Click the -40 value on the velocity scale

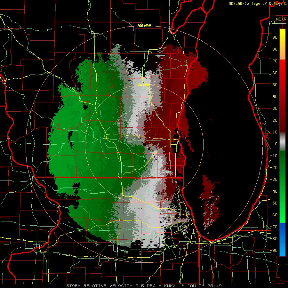point(274,191)
